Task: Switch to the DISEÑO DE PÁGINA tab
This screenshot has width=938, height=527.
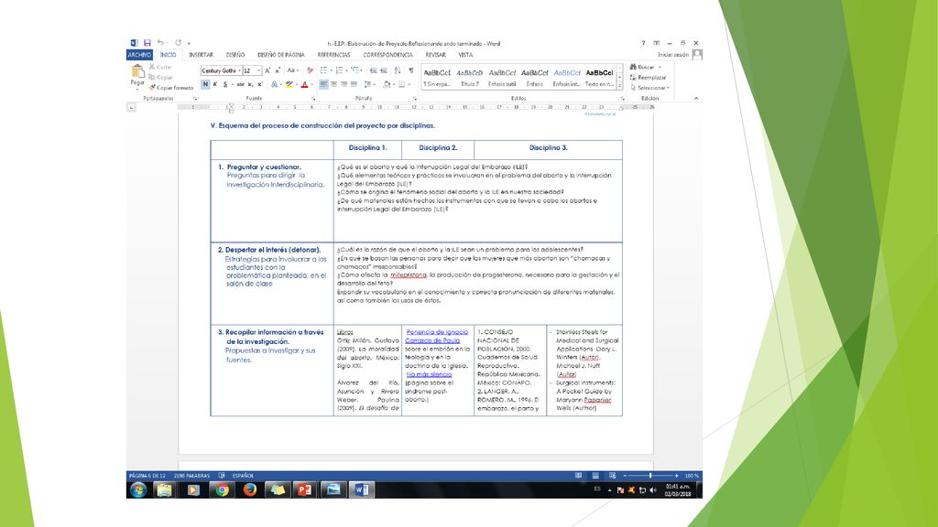Action: 281,55
